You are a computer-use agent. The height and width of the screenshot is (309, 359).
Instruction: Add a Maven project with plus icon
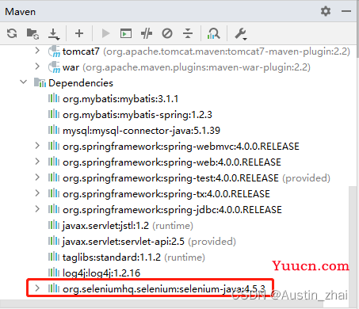(x=79, y=33)
